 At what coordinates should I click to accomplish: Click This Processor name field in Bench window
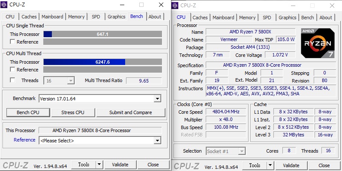coord(100,130)
